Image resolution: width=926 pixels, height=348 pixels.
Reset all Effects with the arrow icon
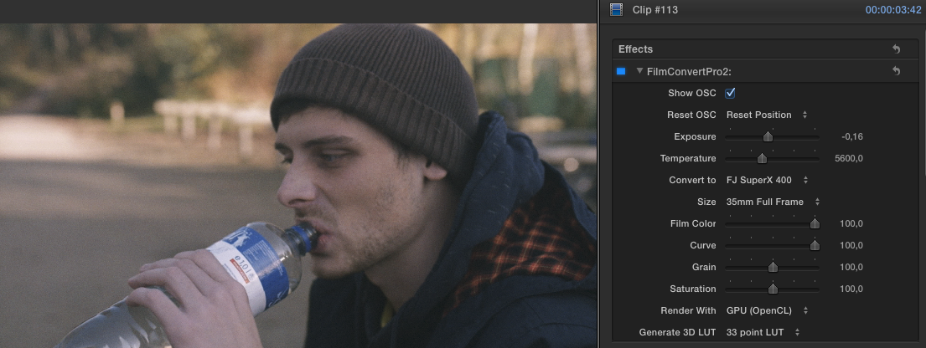(x=896, y=49)
